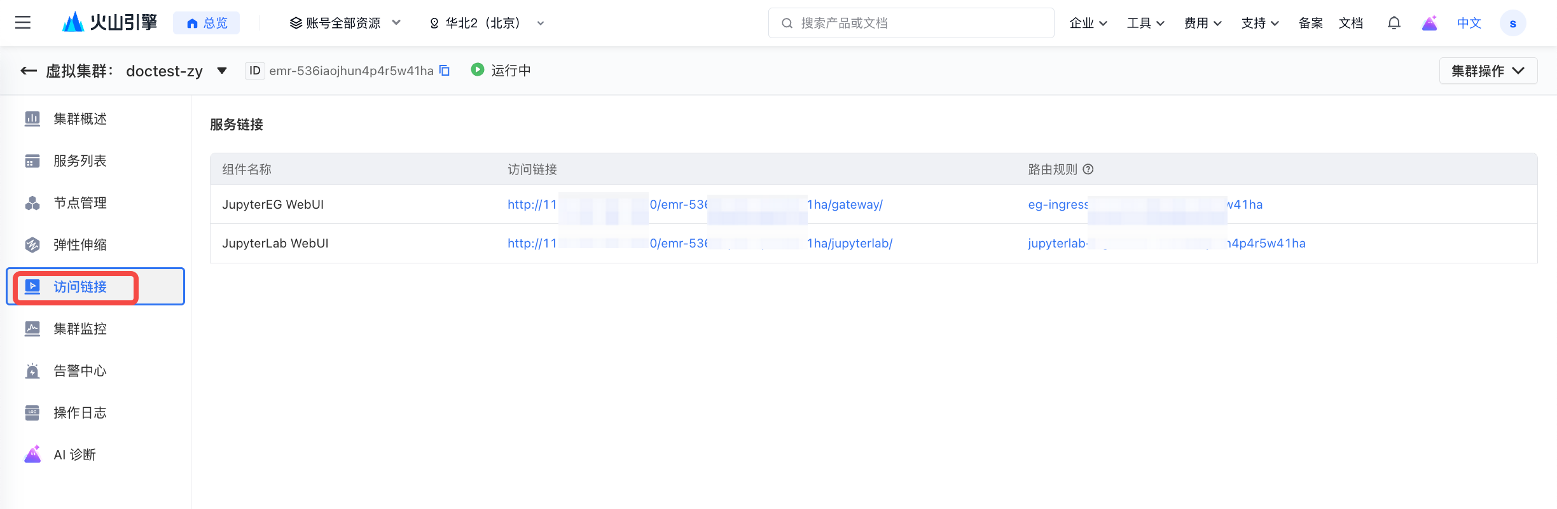Select 集群监控 from the sidebar

pyautogui.click(x=80, y=329)
